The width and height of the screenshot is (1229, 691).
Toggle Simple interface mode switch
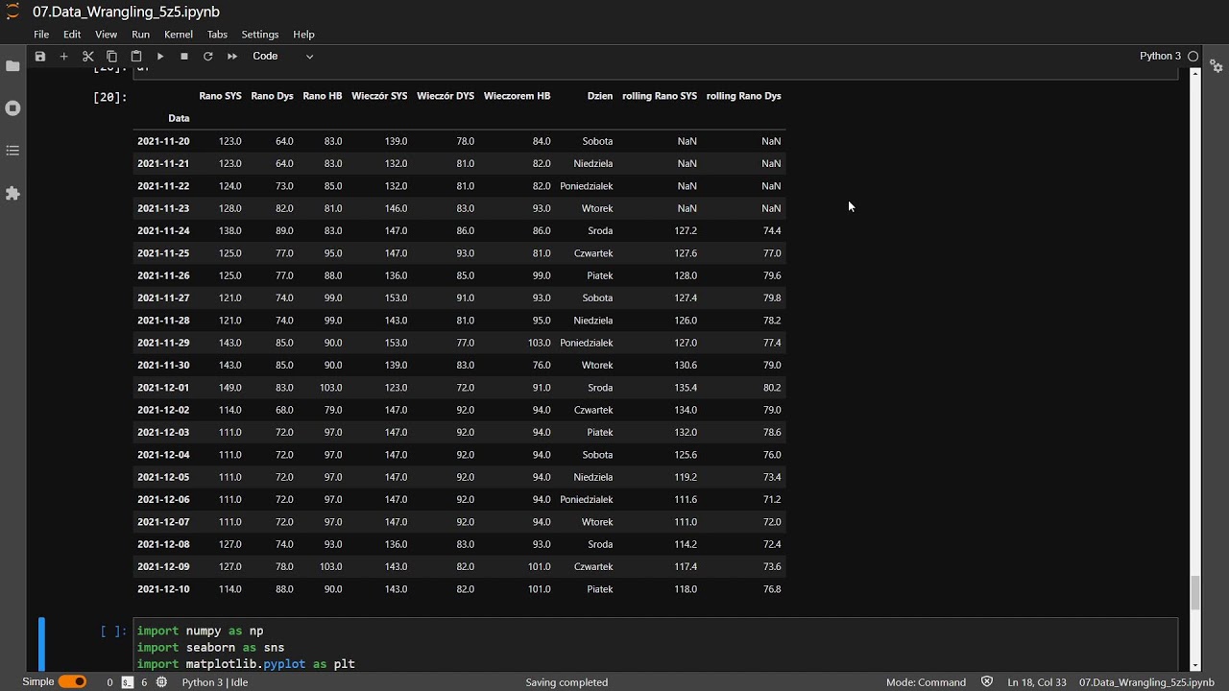72,682
